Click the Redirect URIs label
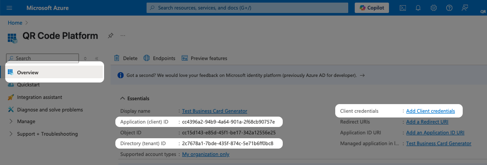The image size is (487, 165). click(355, 122)
